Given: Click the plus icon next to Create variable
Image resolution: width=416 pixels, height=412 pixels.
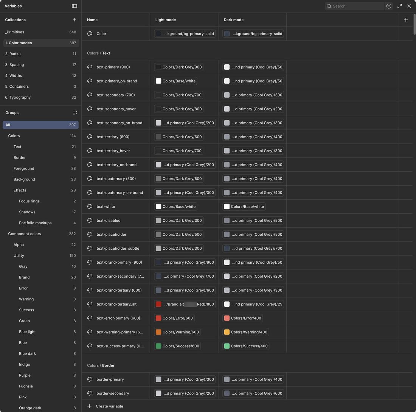Looking at the screenshot, I should pos(89,406).
